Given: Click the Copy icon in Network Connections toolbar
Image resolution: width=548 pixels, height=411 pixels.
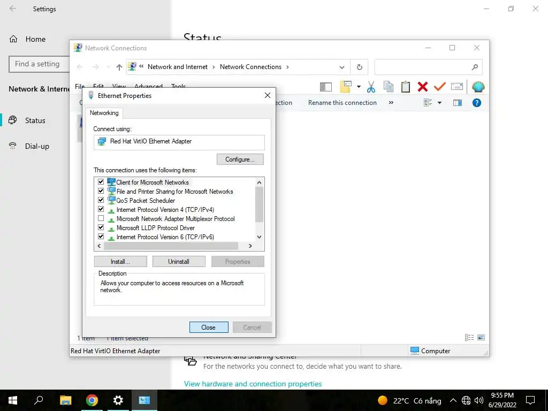Looking at the screenshot, I should tap(389, 87).
